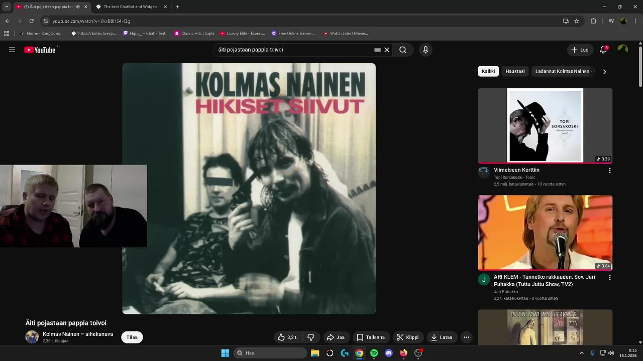Open the YouTube account avatar menu

click(623, 50)
